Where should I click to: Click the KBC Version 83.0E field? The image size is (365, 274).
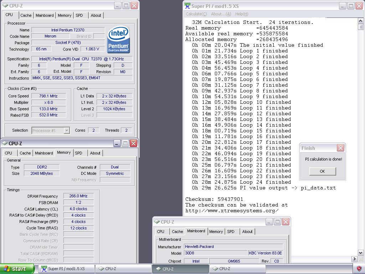point(265,253)
